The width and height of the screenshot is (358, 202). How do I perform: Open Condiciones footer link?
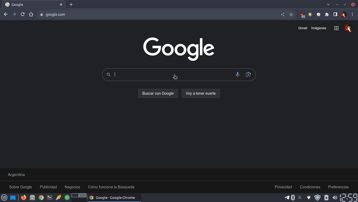coord(310,187)
